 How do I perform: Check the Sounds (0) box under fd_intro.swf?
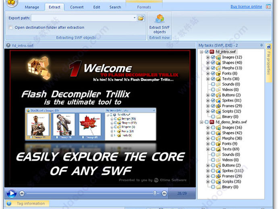[x=213, y=84]
